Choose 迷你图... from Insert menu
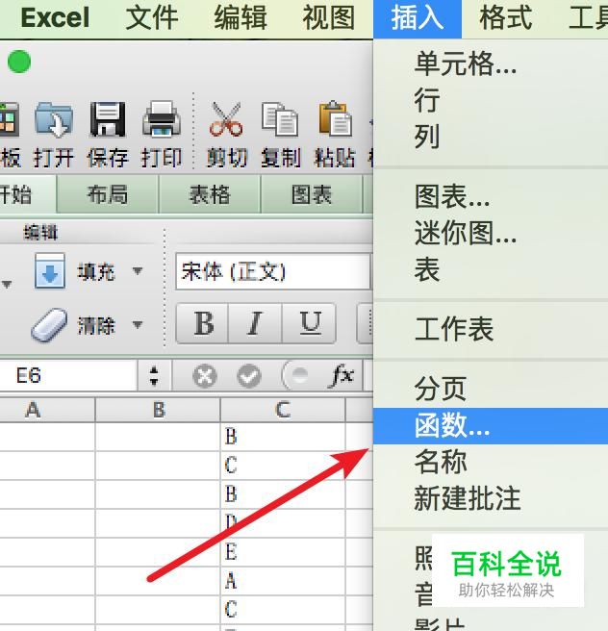Screen dimensions: 608x631 (x=491, y=233)
